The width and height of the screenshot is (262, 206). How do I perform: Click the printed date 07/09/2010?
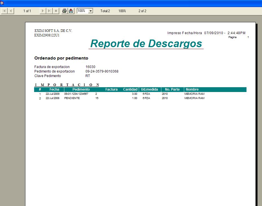(213, 33)
